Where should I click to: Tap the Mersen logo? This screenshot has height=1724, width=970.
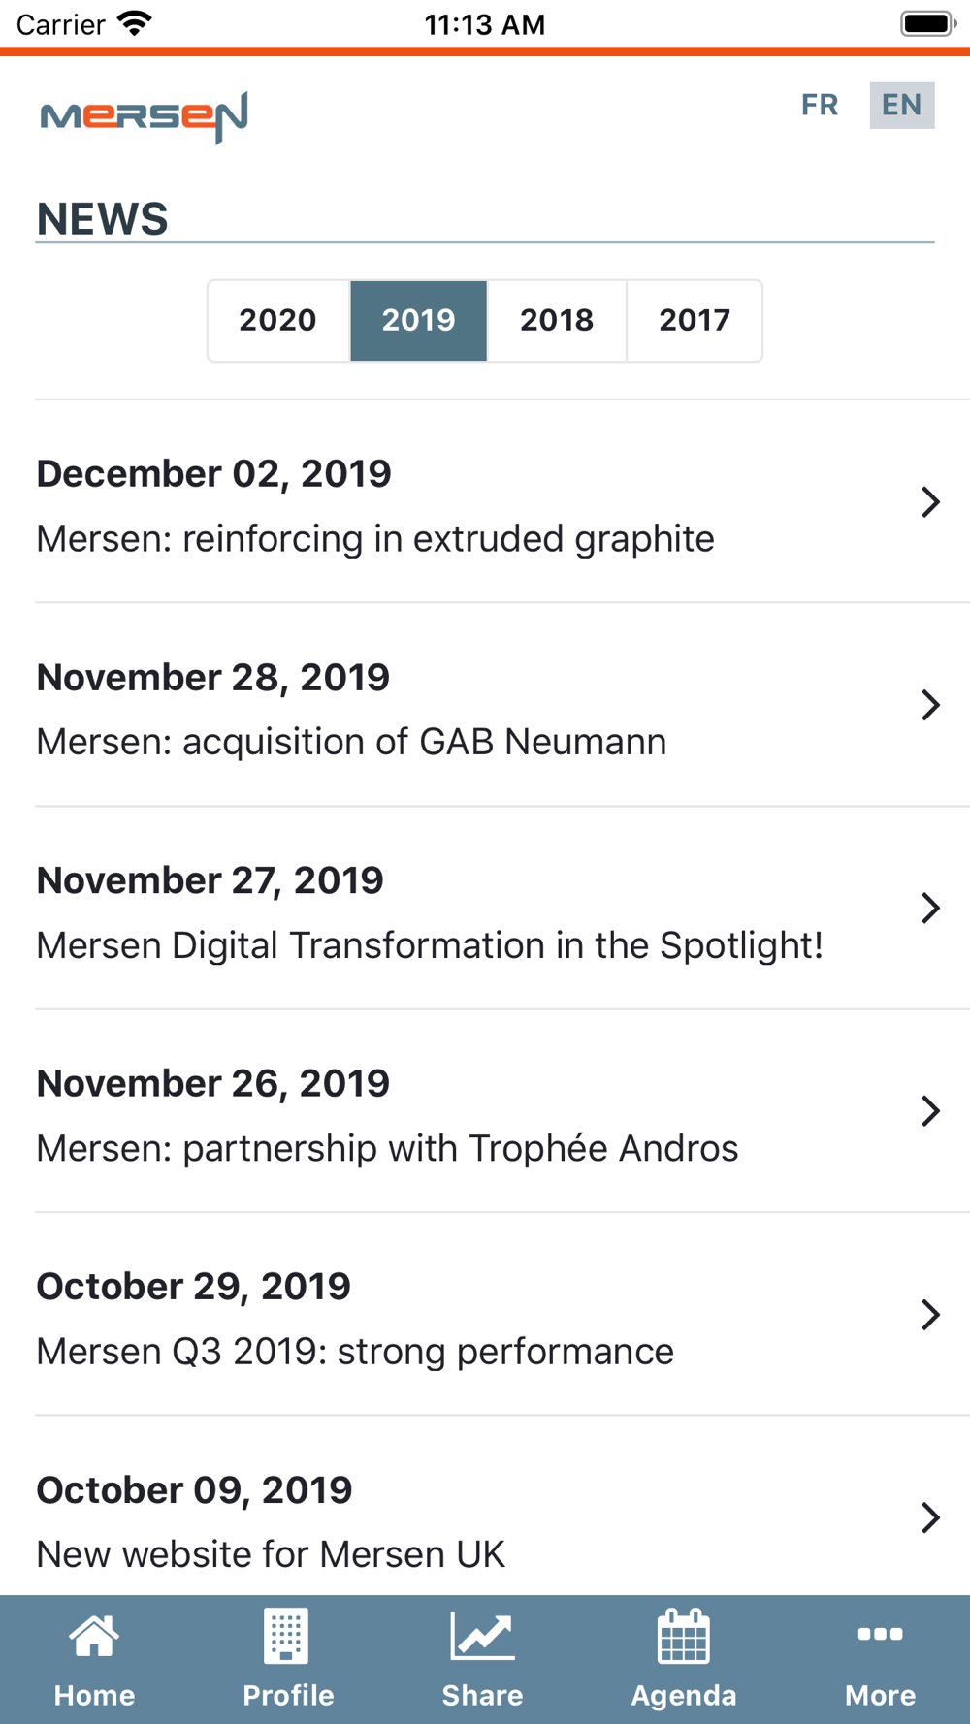[x=145, y=116]
